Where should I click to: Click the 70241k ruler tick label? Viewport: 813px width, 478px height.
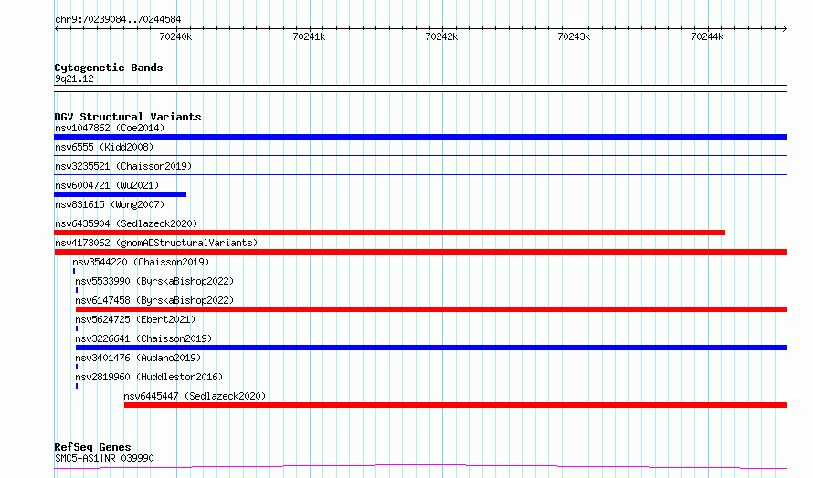click(309, 36)
